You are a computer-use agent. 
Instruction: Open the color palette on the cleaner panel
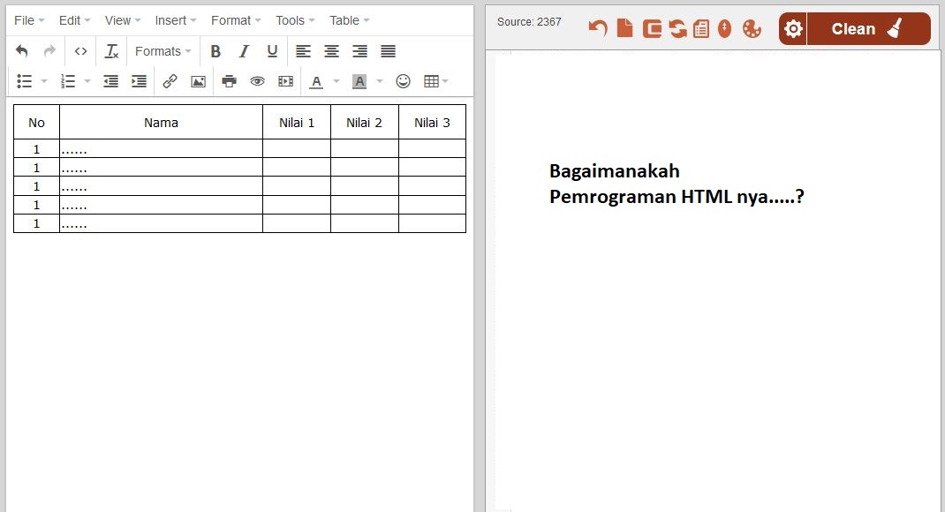tap(752, 29)
